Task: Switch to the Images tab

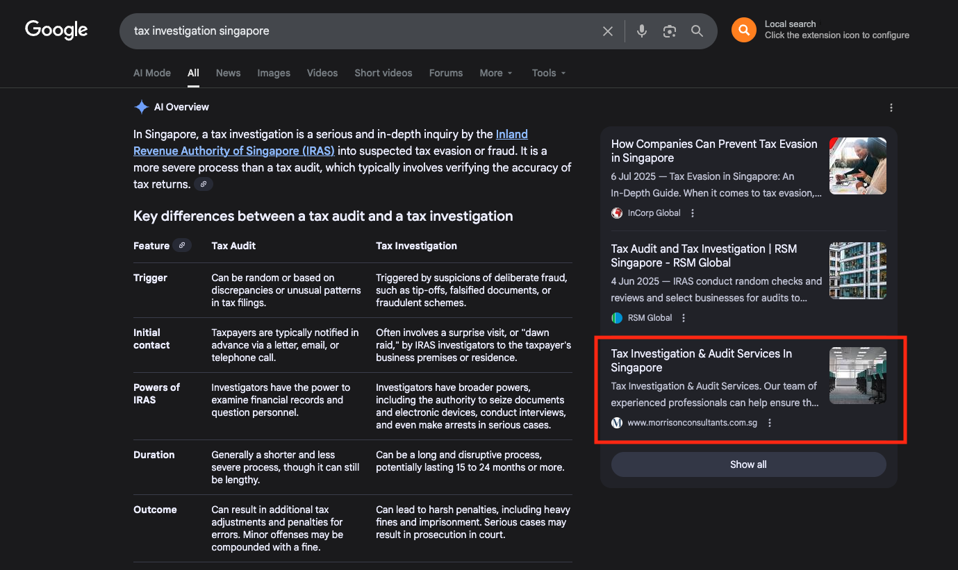Action: [x=274, y=73]
